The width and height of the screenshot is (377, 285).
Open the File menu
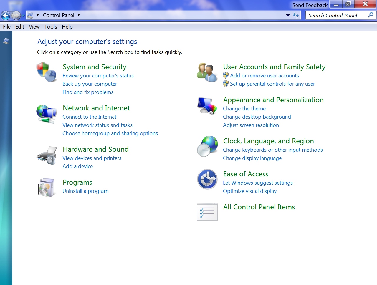click(7, 27)
